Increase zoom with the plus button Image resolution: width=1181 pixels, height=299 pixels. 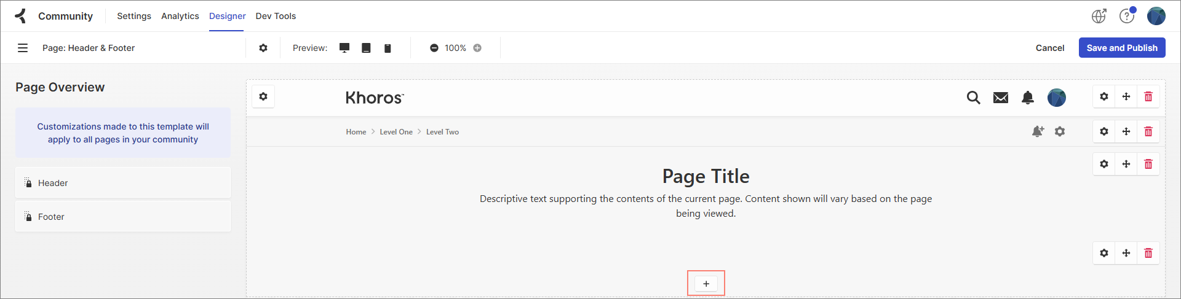coord(477,48)
